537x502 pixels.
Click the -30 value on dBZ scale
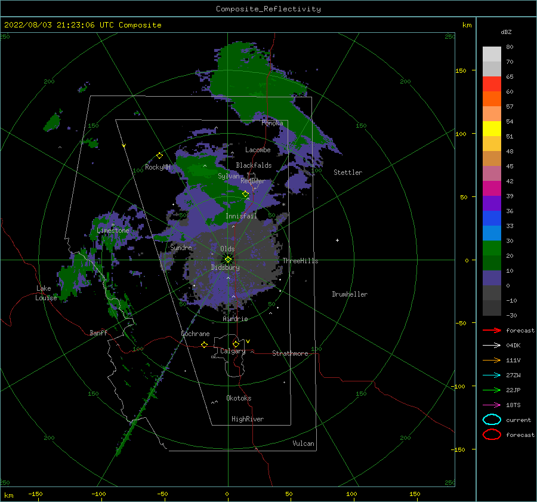tap(511, 315)
